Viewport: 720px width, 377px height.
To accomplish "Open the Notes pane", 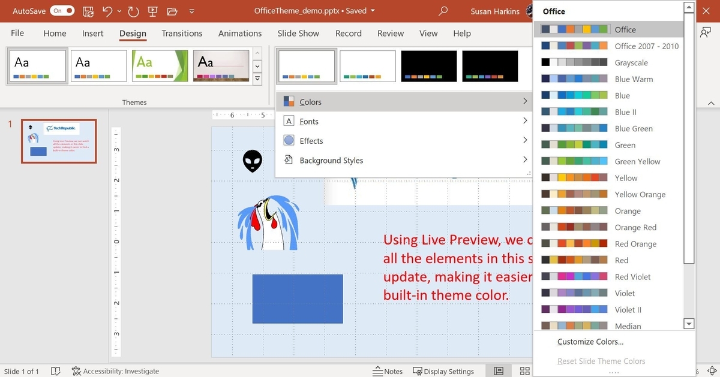I will click(388, 371).
